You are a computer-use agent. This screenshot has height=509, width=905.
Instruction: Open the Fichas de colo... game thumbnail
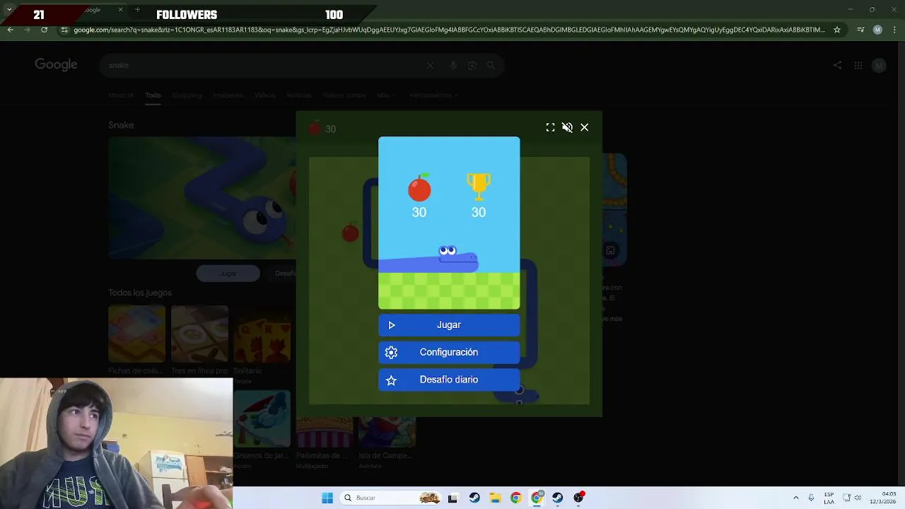pyautogui.click(x=136, y=334)
